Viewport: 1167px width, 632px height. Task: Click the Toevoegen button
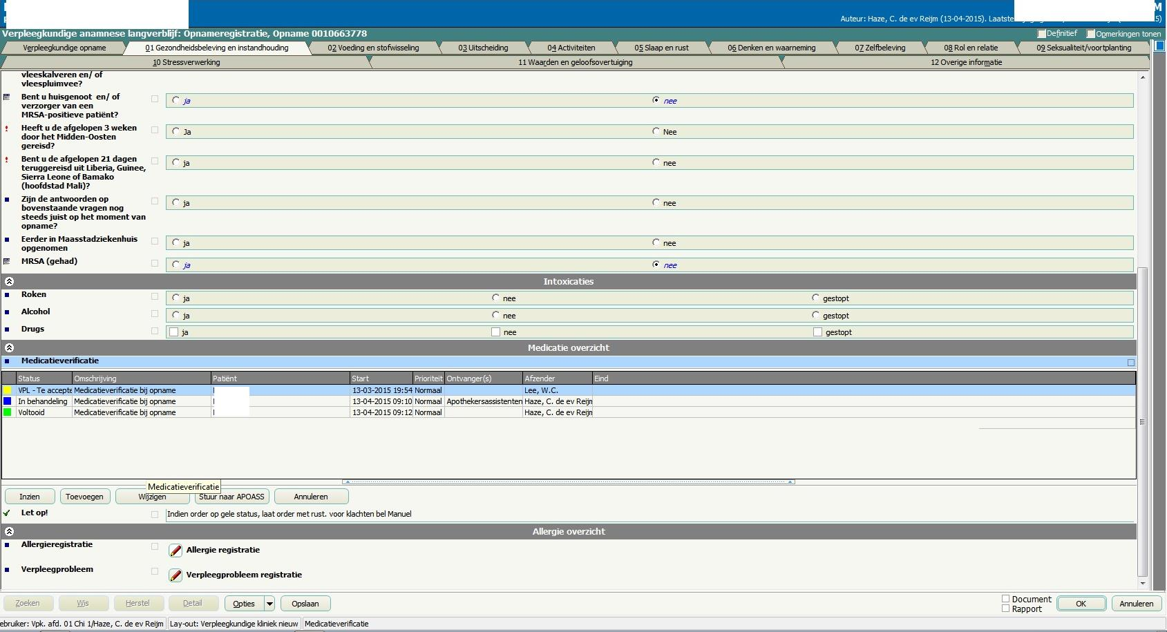click(84, 497)
